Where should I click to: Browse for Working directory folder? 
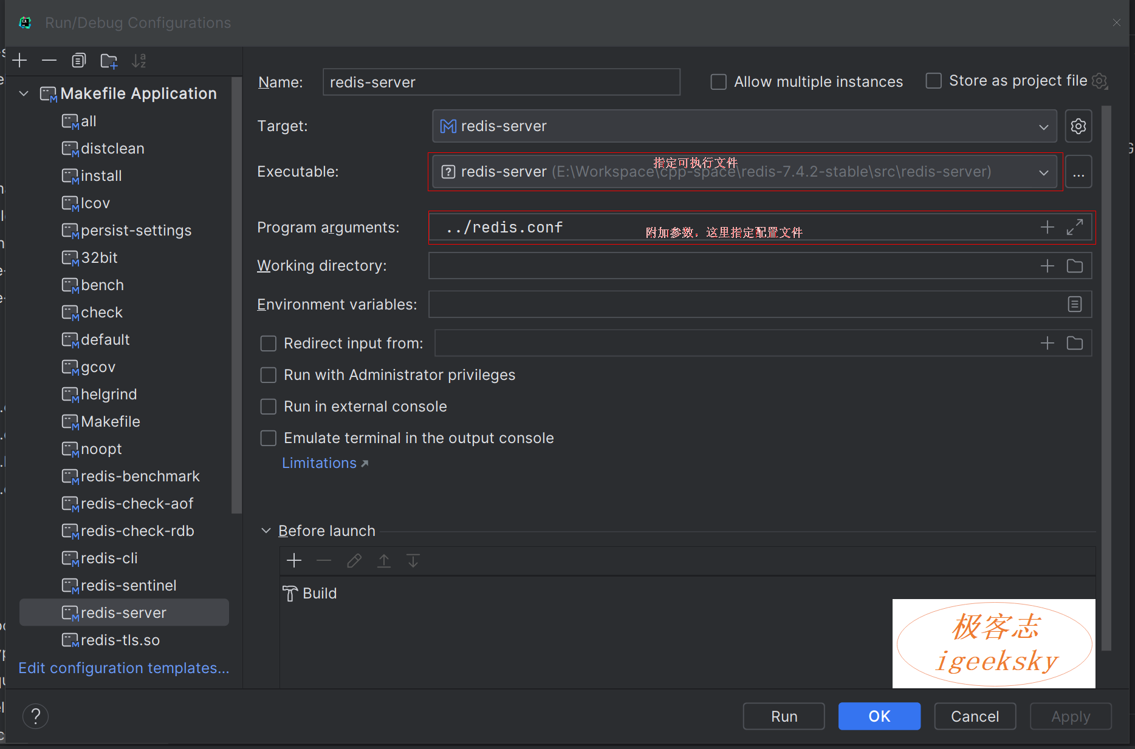(x=1074, y=266)
